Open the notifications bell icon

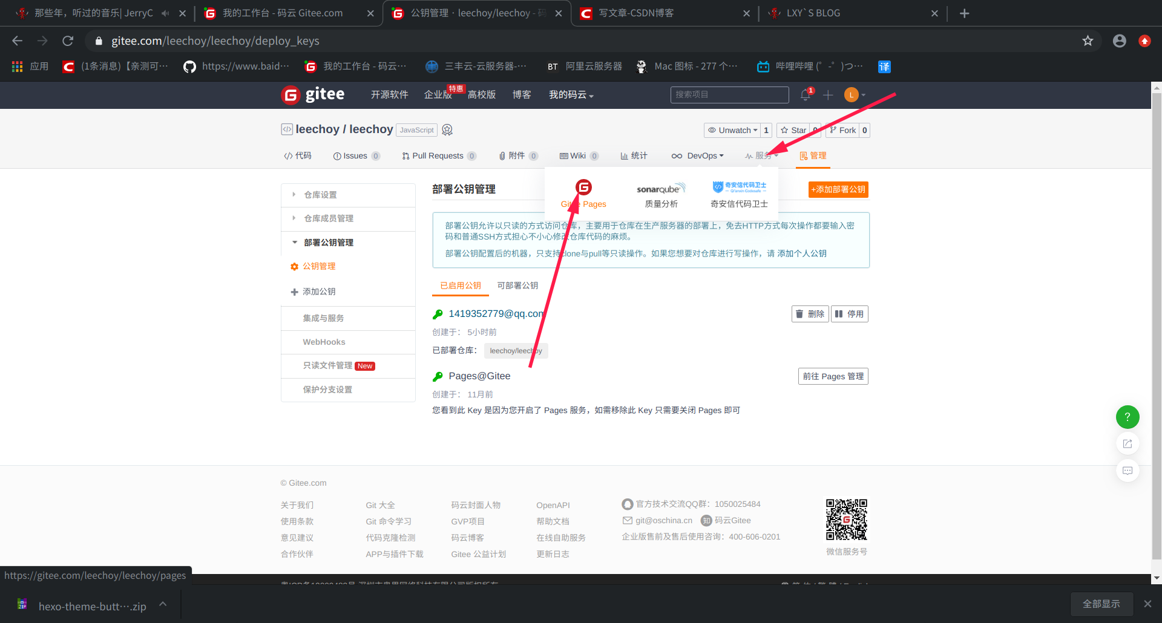pos(806,95)
